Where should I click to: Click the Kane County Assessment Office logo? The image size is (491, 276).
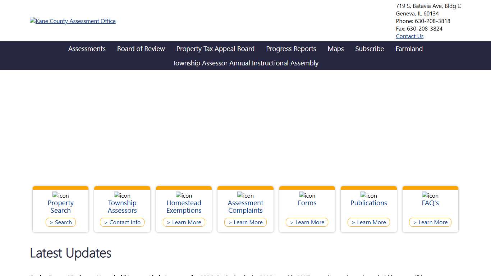point(73,21)
